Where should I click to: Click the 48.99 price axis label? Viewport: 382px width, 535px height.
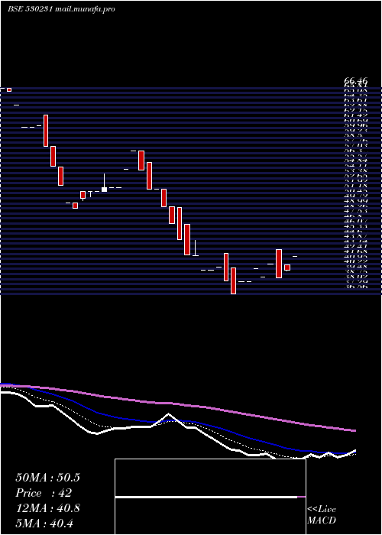pyautogui.click(x=356, y=200)
